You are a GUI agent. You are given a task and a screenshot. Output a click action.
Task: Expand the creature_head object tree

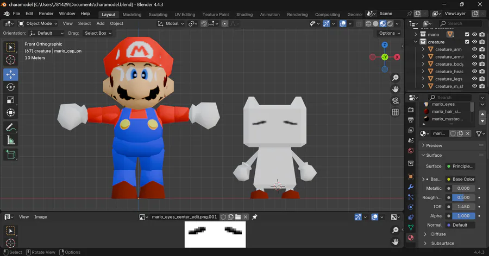click(x=423, y=71)
